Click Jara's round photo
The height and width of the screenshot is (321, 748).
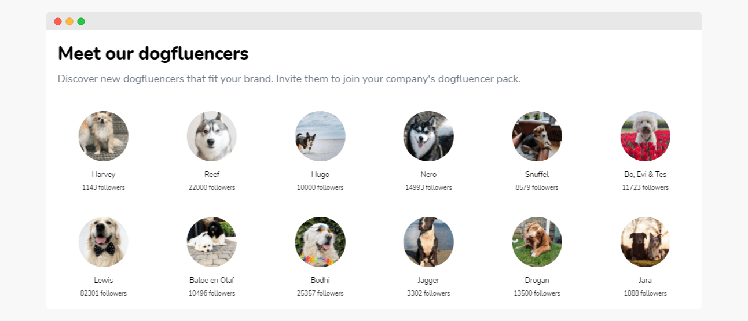point(645,242)
